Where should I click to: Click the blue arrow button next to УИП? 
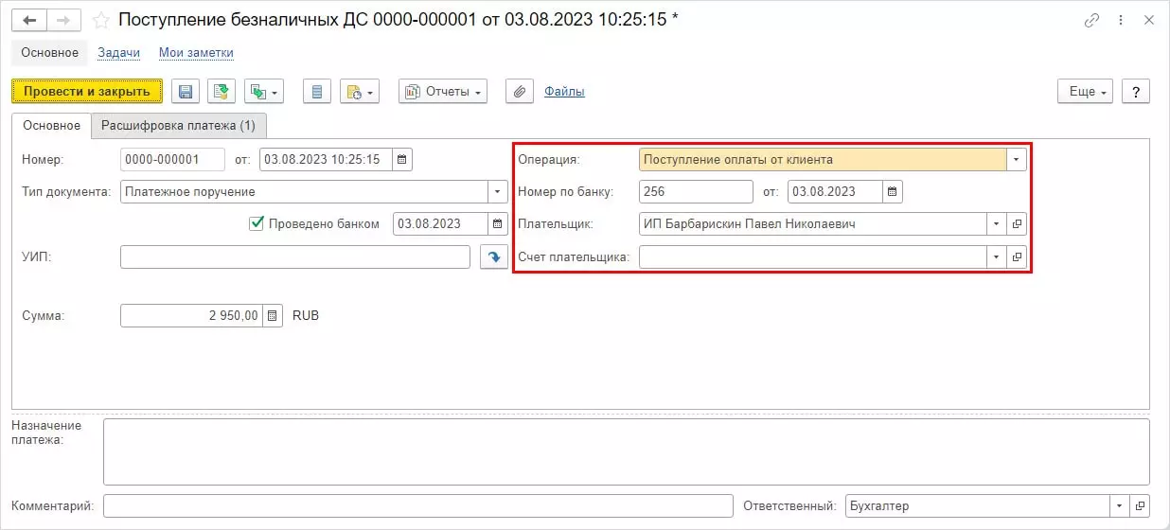coord(494,256)
